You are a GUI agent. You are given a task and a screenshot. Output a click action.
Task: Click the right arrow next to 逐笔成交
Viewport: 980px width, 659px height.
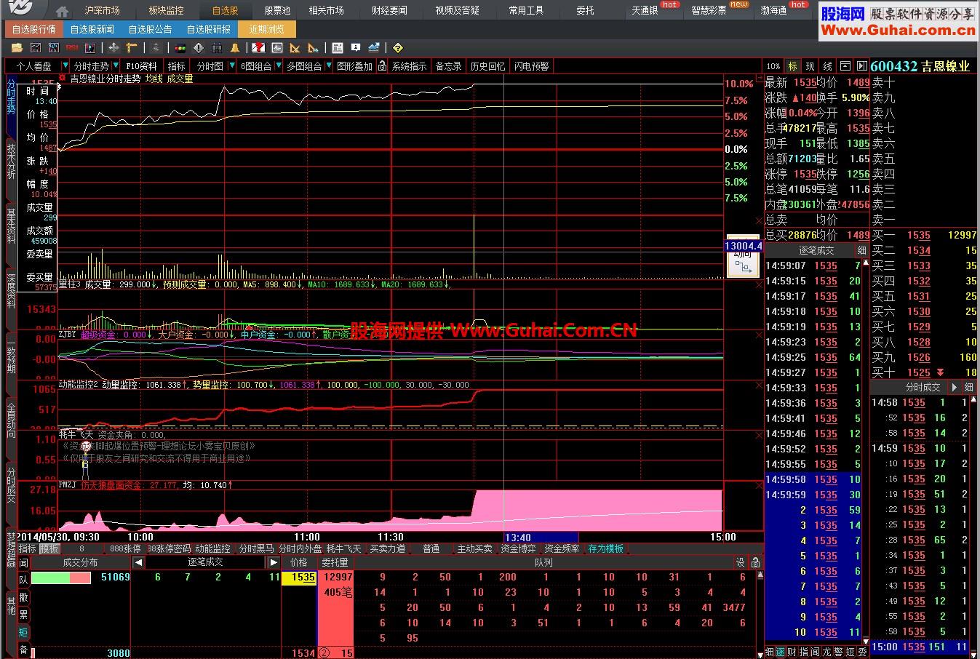[x=274, y=562]
